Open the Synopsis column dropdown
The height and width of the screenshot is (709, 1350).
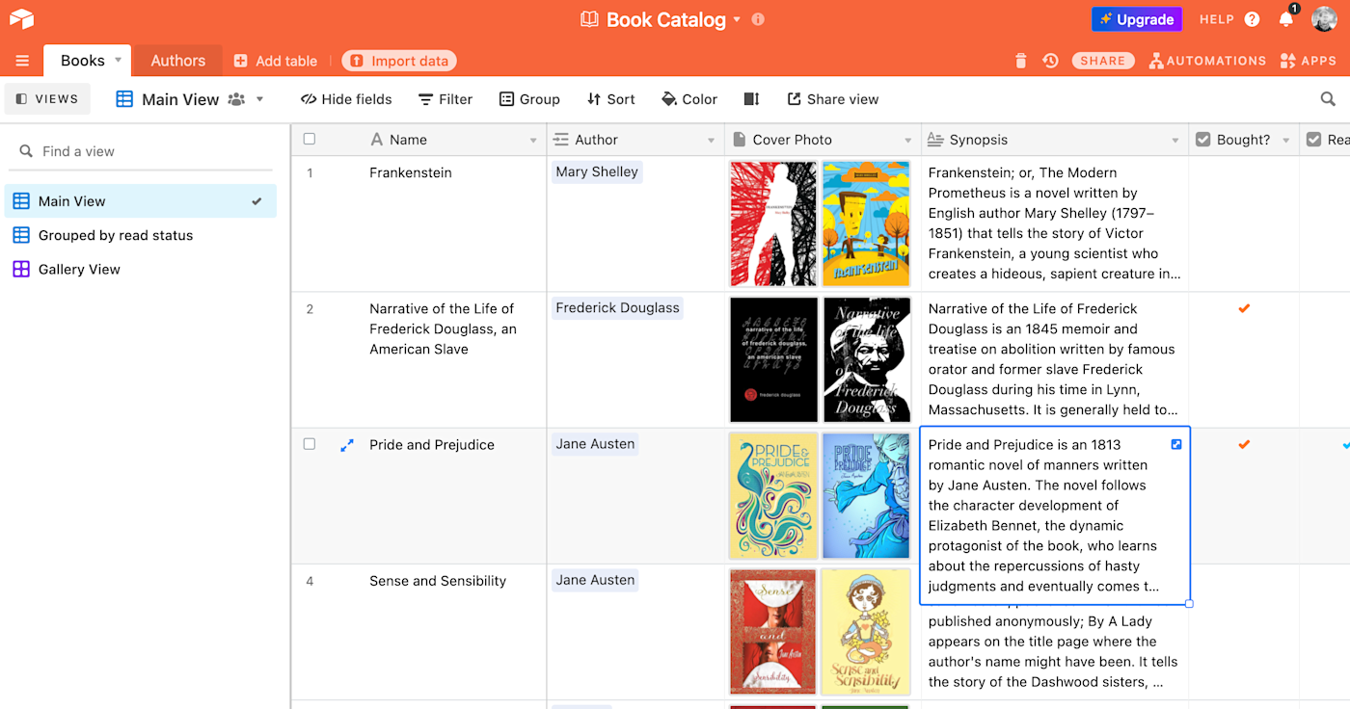click(1175, 141)
